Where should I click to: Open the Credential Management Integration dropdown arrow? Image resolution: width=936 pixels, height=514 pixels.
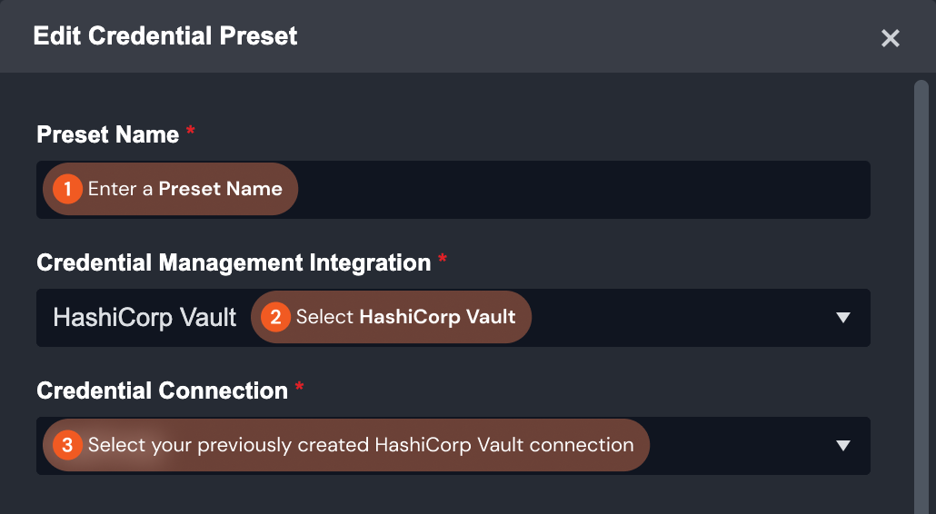coord(842,318)
